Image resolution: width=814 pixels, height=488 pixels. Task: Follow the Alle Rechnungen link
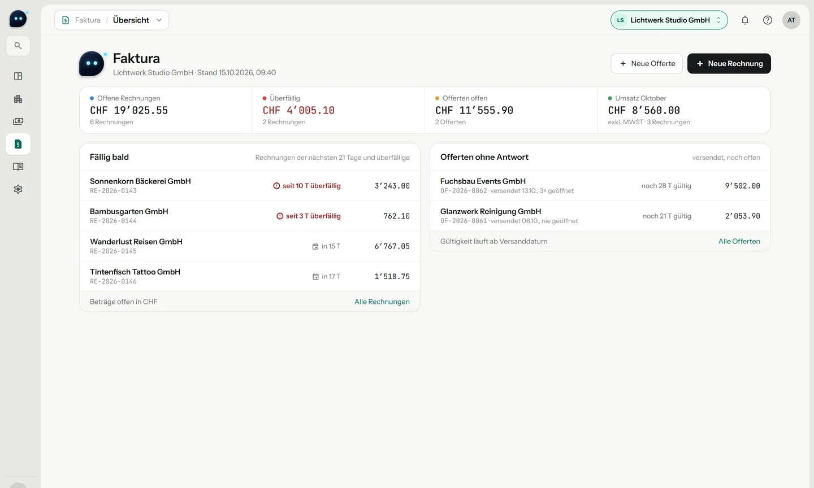(x=382, y=302)
